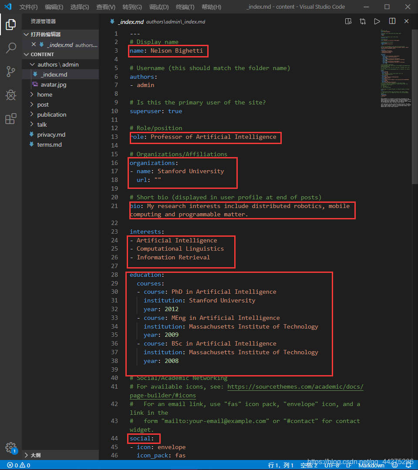
Task: Click the notifications bell in status bar
Action: [408, 465]
